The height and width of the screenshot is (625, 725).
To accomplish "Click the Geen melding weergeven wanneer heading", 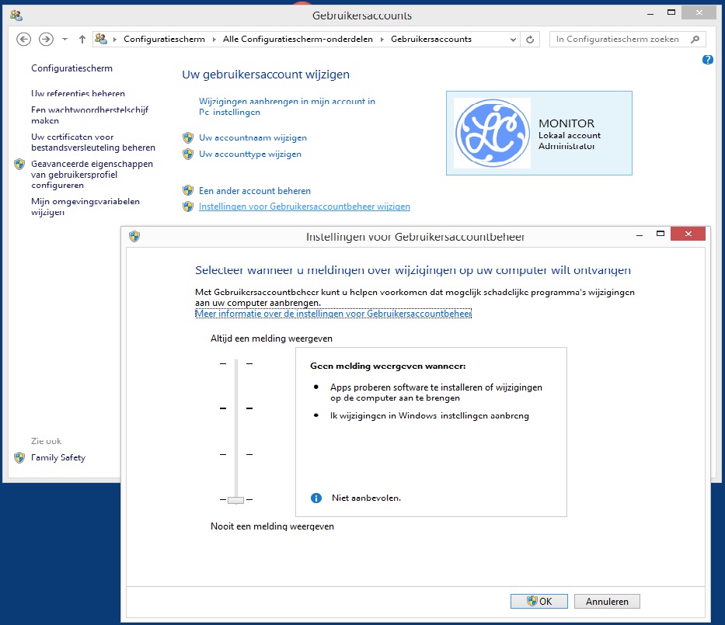I will [388, 366].
